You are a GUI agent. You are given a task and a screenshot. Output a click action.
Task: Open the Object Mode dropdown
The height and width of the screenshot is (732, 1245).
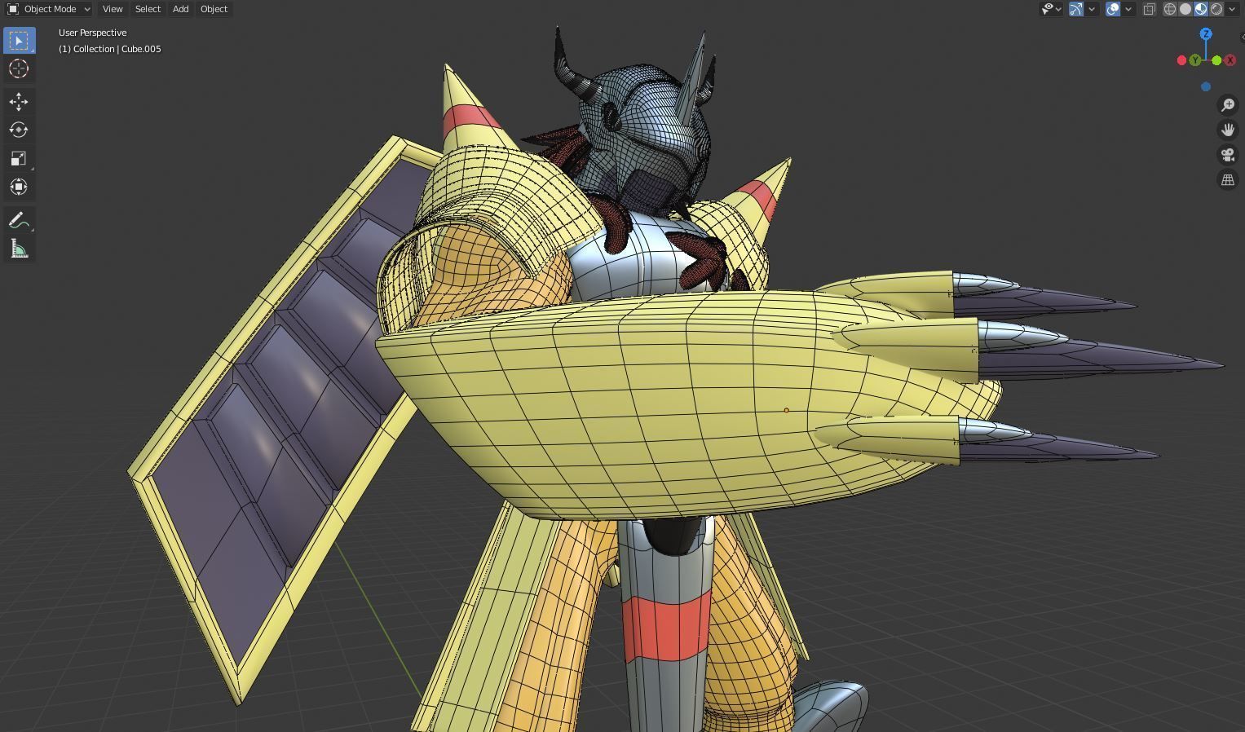click(47, 9)
